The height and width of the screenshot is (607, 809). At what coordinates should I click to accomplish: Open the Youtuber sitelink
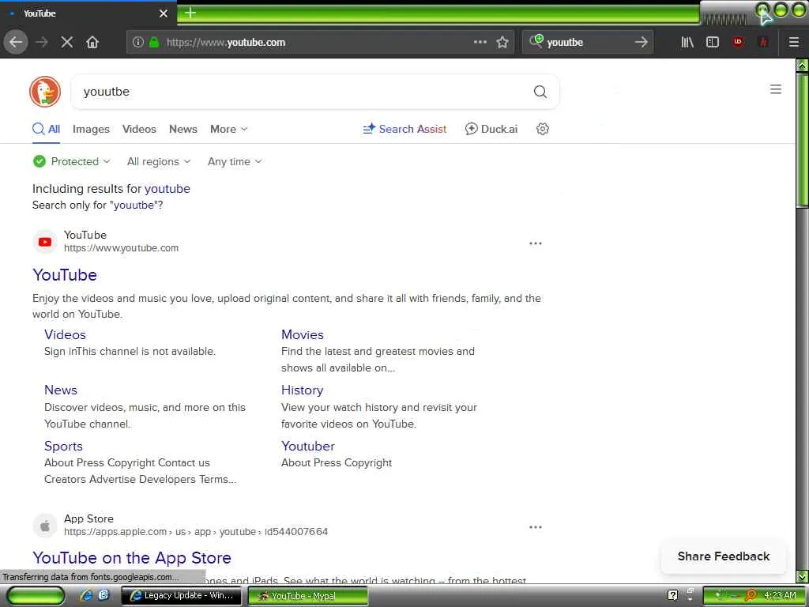(x=308, y=447)
